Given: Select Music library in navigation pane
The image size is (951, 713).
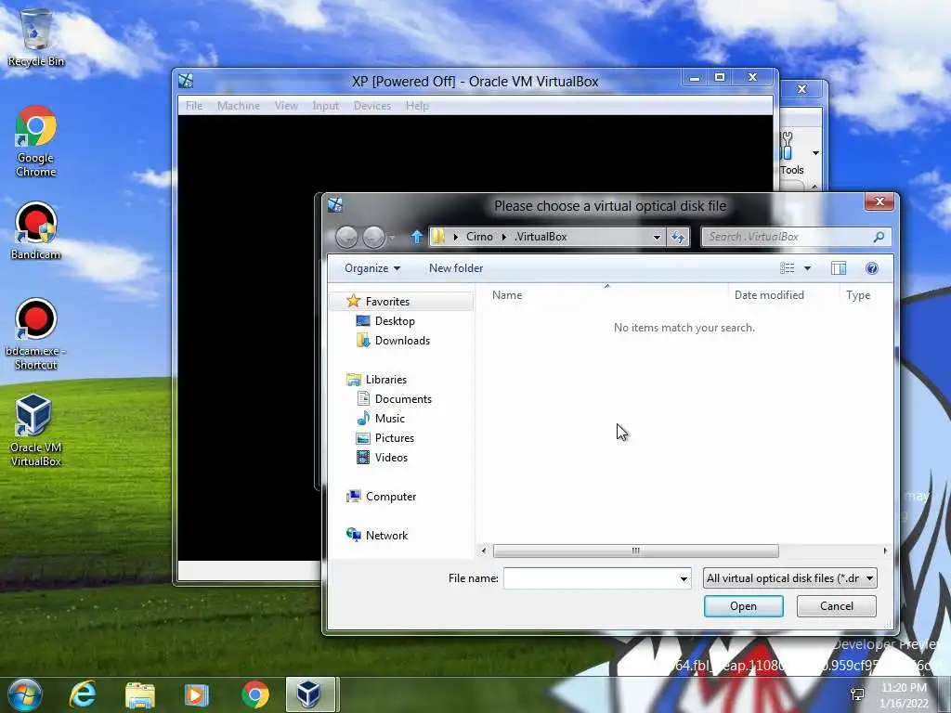Looking at the screenshot, I should (389, 419).
